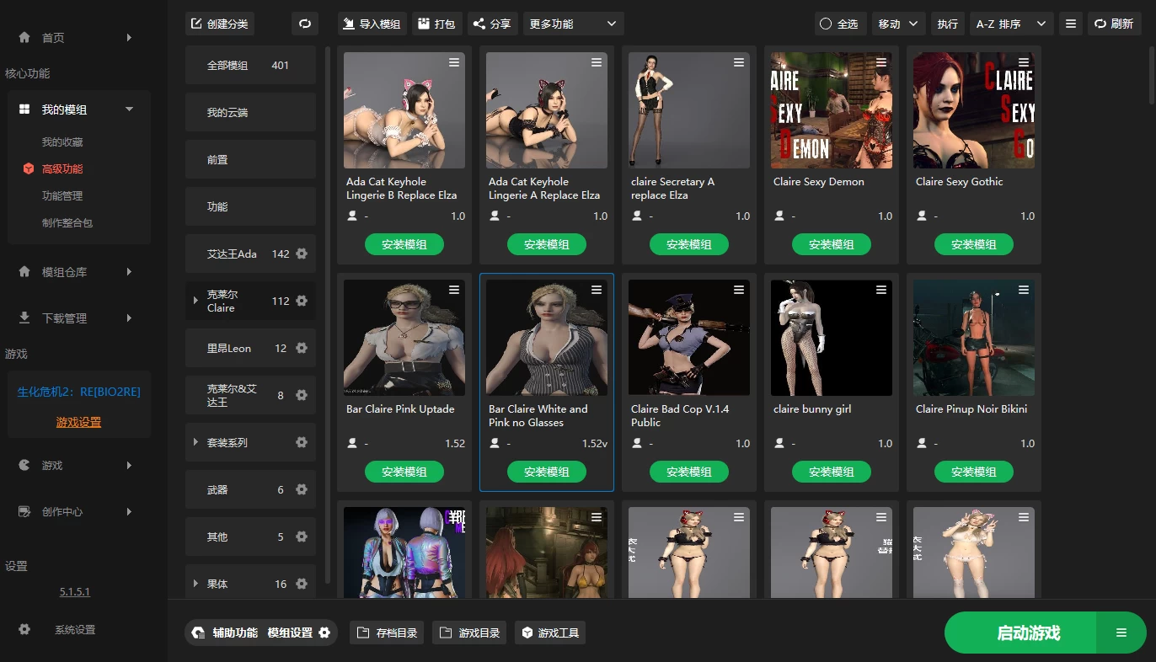Open gear settings for 里昂Leon category
Viewport: 1156px width, 662px height.
[x=302, y=348]
